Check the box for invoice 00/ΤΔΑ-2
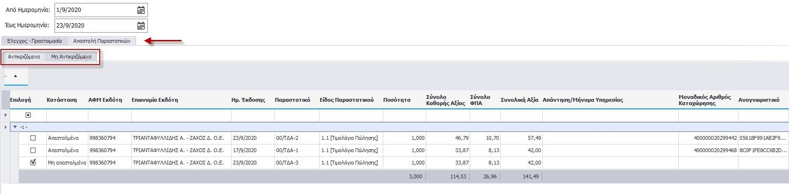The image size is (789, 194). (x=33, y=138)
